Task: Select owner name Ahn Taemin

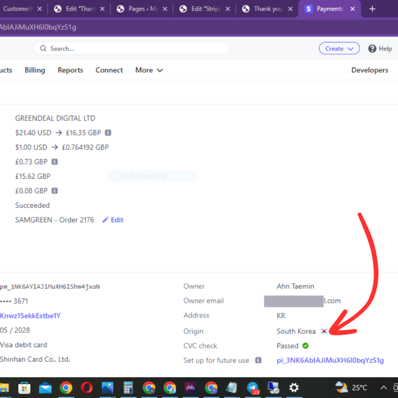Action: coord(295,286)
